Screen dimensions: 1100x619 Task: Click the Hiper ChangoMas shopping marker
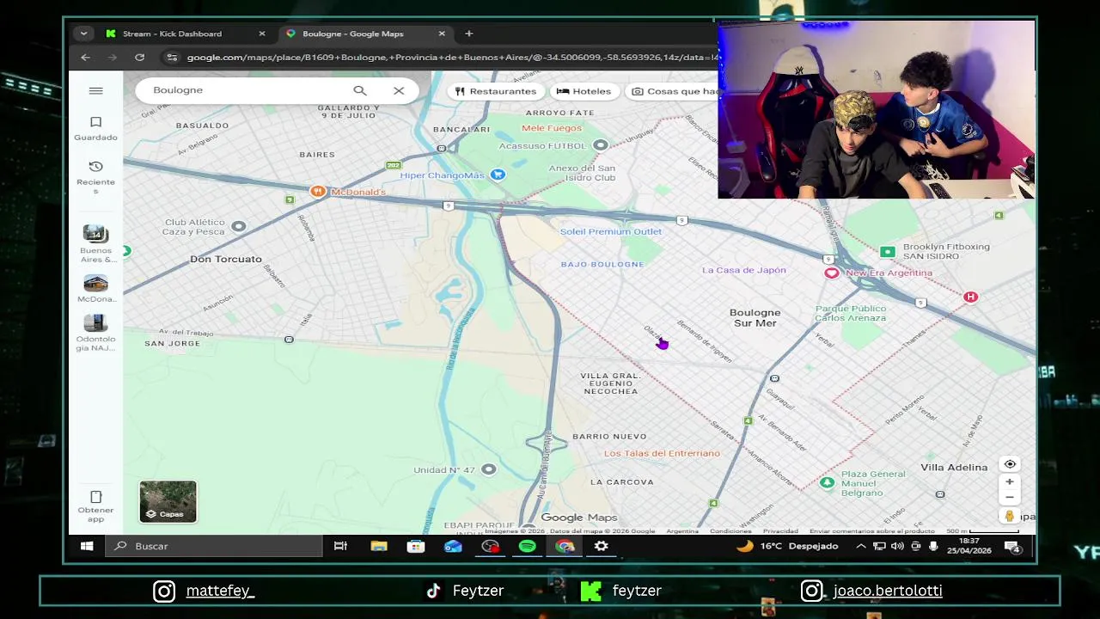[x=498, y=175]
